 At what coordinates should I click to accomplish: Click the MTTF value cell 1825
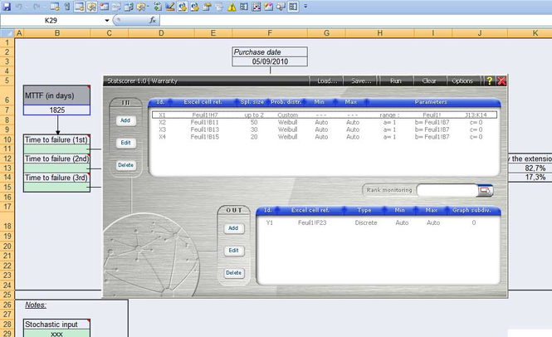coord(56,110)
